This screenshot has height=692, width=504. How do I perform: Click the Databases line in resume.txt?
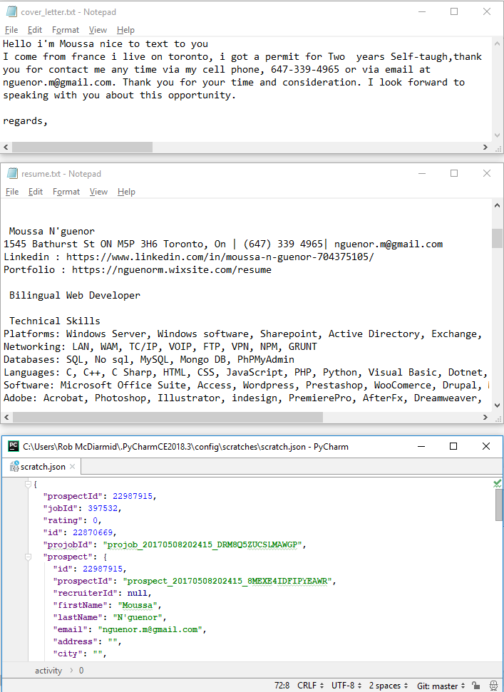149,359
